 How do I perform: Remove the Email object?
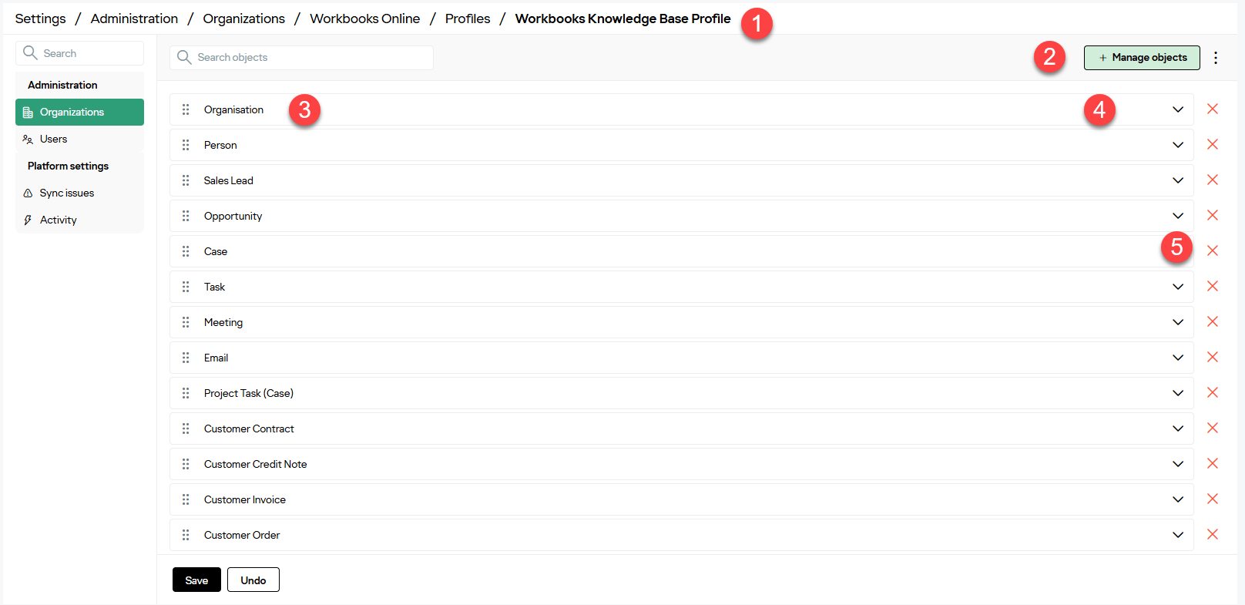pyautogui.click(x=1213, y=357)
